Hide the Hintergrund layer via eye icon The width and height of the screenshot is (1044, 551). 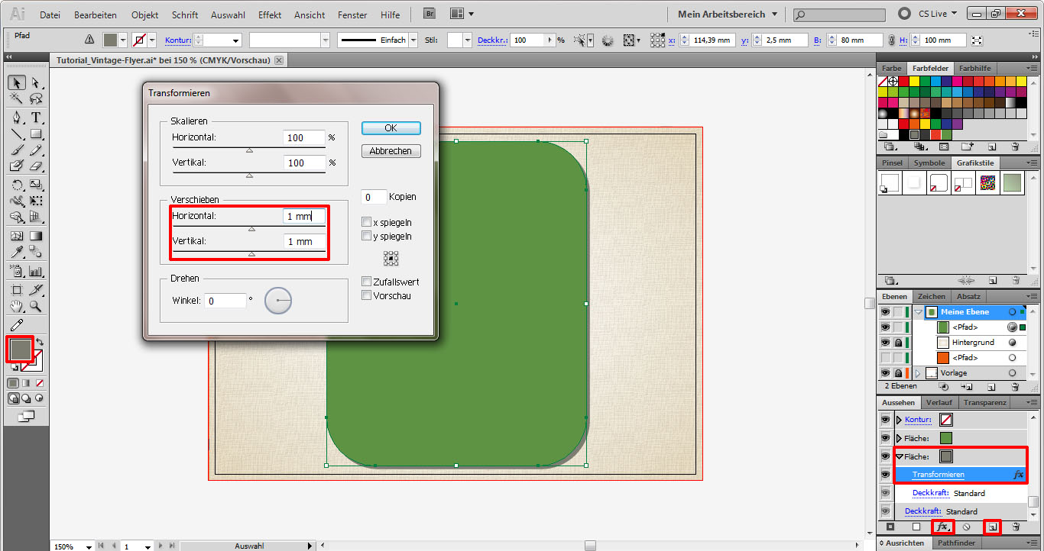885,343
